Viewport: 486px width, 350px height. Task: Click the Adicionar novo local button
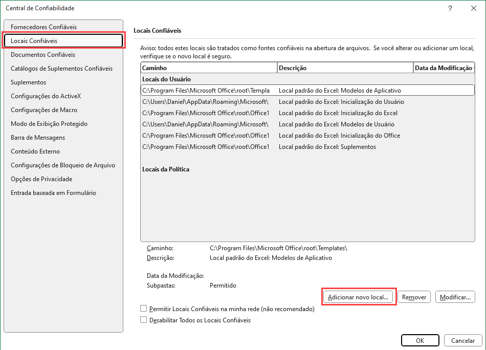point(358,297)
